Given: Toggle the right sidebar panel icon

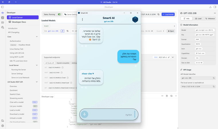Looking at the screenshot, I should [215, 7].
